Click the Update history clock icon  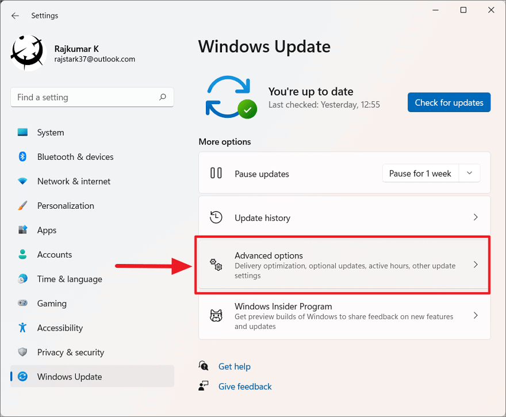click(x=216, y=217)
